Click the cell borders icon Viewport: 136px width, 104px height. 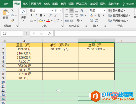pos(31,20)
